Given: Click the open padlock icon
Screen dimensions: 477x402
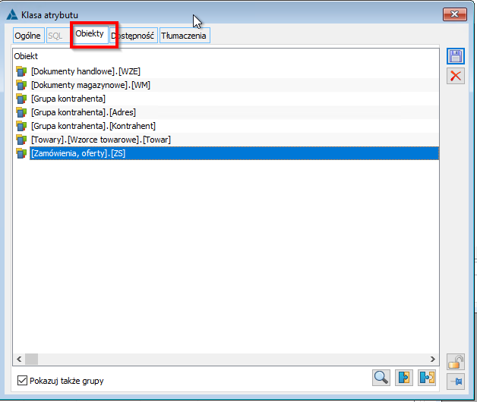Looking at the screenshot, I should 455,362.
